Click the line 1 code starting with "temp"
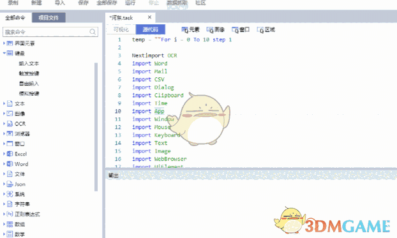 click(x=182, y=40)
